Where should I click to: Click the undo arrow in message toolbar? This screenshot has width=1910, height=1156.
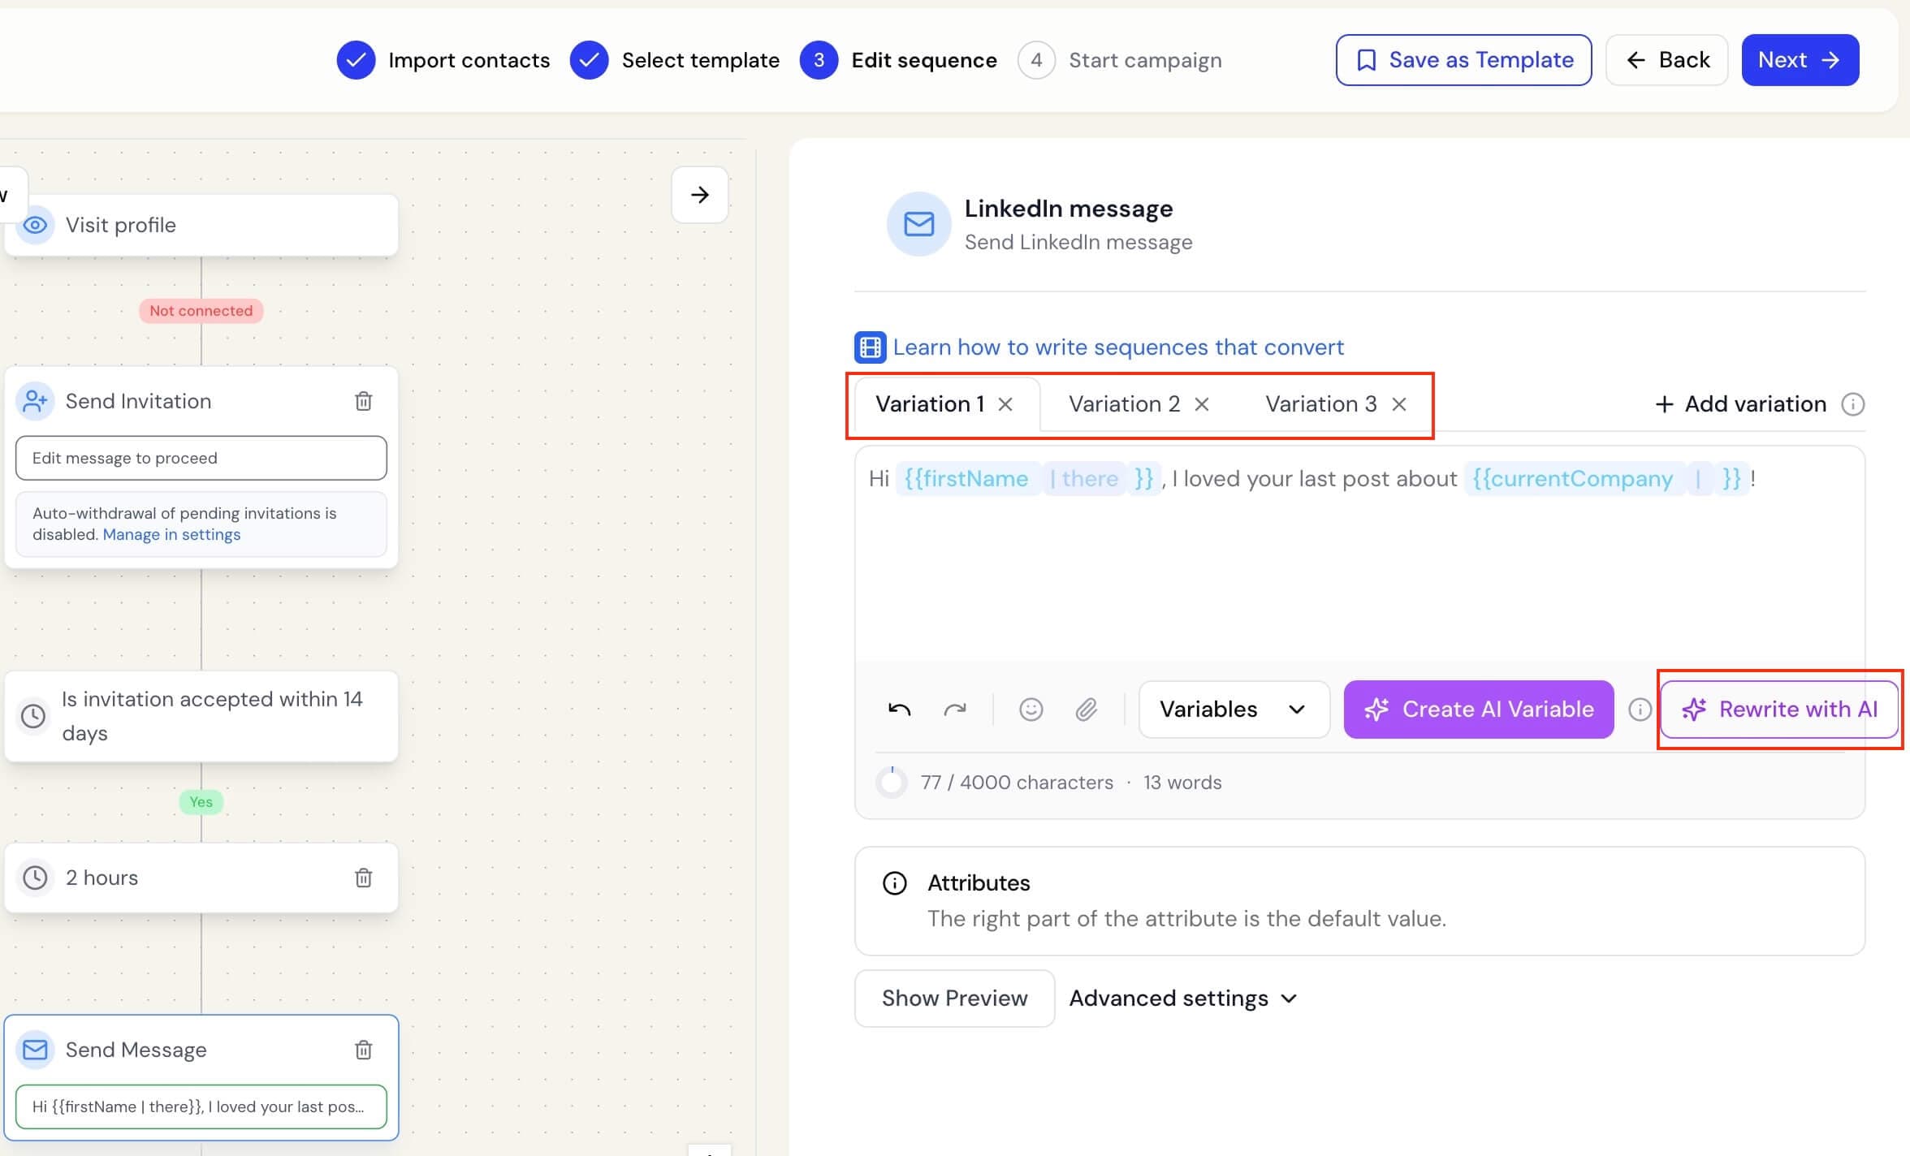(x=899, y=710)
